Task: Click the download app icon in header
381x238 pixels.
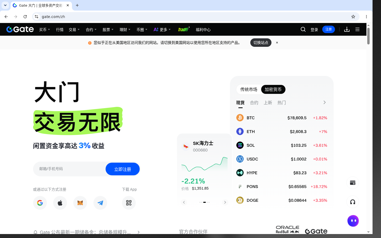Action: point(347,29)
